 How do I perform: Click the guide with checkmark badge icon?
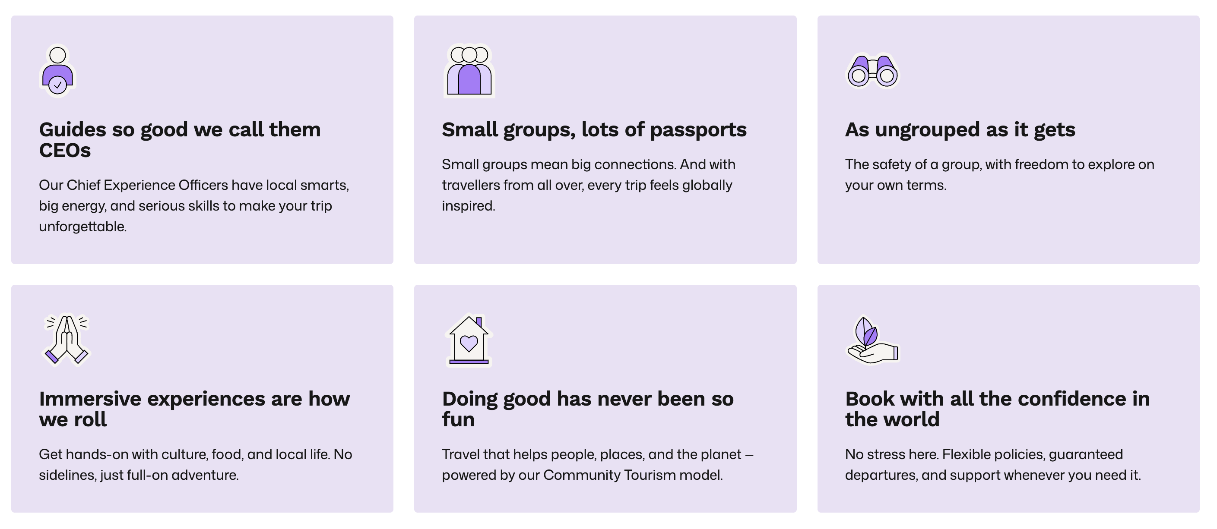[x=57, y=71]
